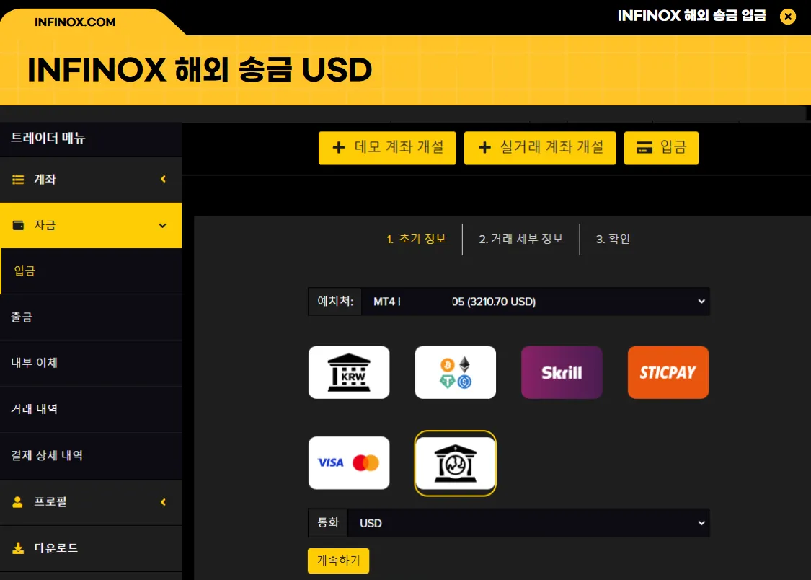The height and width of the screenshot is (580, 811).
Task: Collapse the 자금 menu chevron
Action: [x=162, y=226]
